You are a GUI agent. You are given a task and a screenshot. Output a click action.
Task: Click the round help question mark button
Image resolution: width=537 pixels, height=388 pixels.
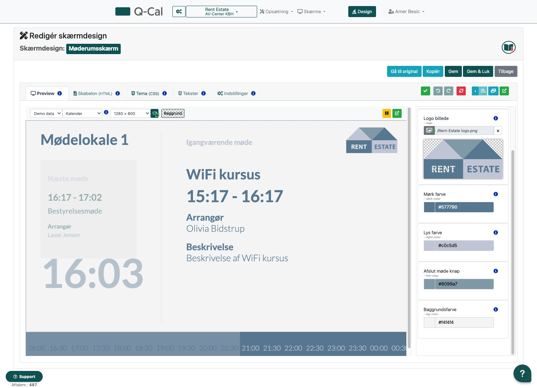[x=522, y=373]
